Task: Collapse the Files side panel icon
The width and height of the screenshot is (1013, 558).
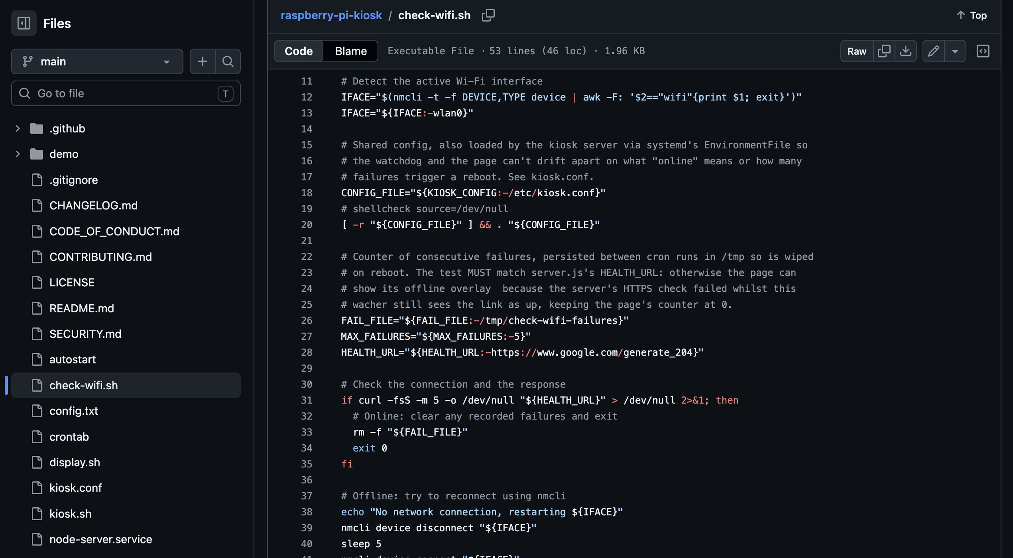Action: coord(24,23)
